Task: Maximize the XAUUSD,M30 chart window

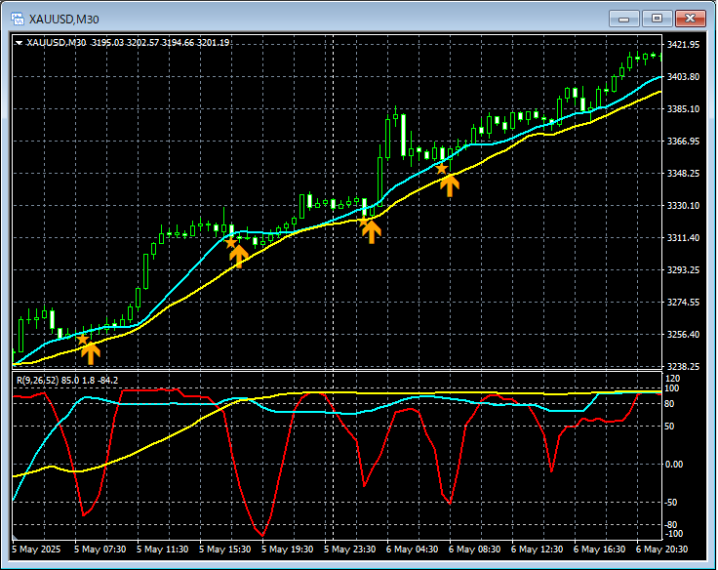Action: [657, 19]
